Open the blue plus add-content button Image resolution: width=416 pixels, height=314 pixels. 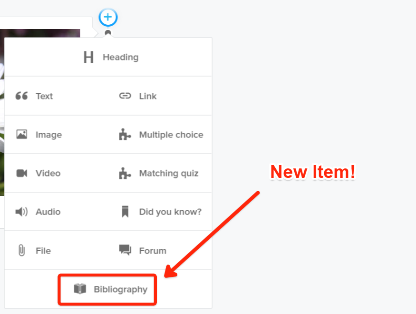108,17
